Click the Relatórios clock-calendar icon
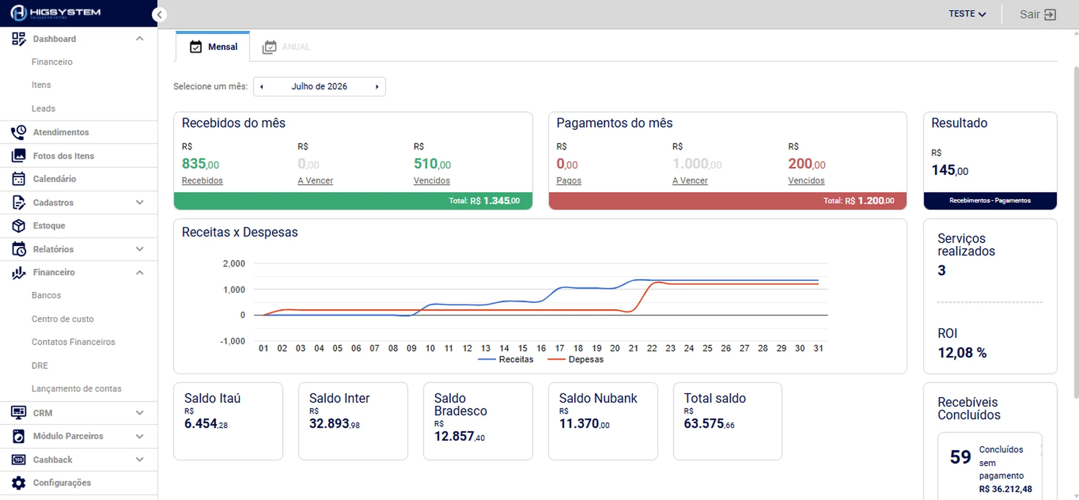1079x500 pixels. 18,249
